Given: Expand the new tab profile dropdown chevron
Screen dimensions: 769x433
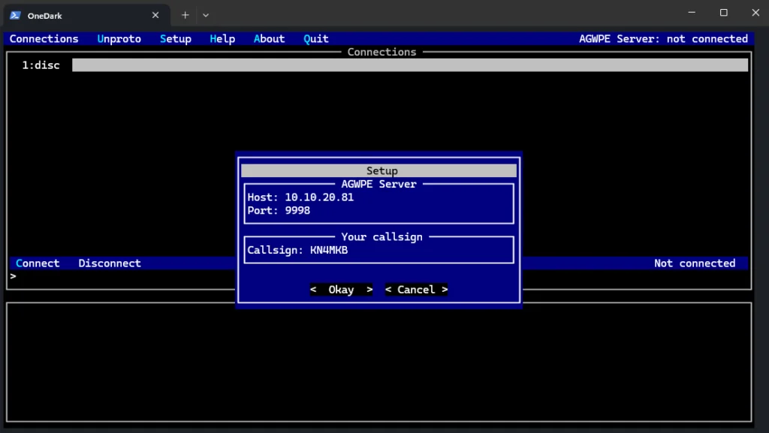Looking at the screenshot, I should click(206, 15).
